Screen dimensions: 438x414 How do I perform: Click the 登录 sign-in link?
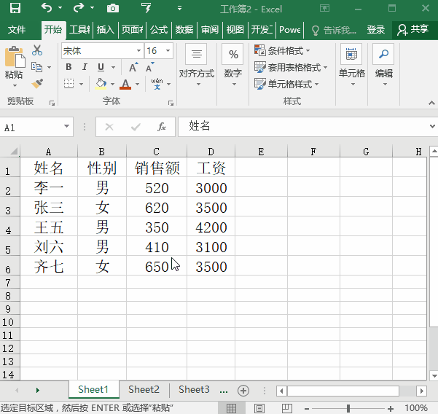(375, 30)
